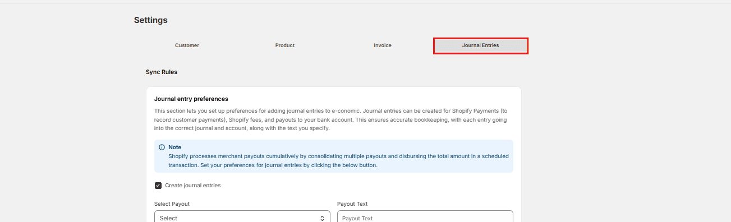Uncheck Create journal entries checkbox

click(158, 186)
